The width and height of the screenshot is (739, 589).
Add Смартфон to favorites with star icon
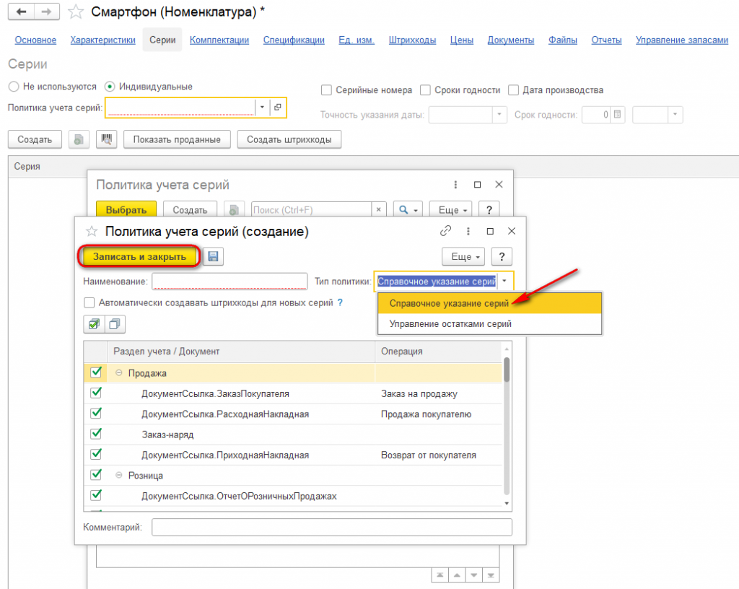[75, 12]
